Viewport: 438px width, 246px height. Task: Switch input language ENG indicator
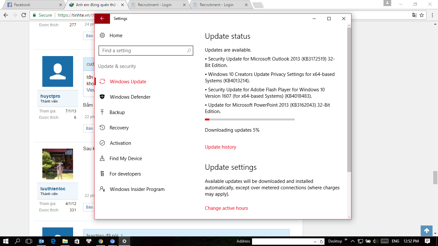click(x=395, y=241)
